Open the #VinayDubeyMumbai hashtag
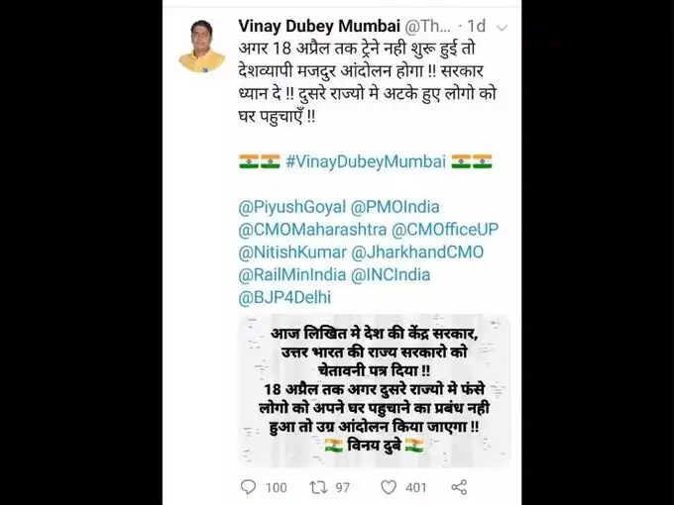The height and width of the screenshot is (505, 674). 366,161
